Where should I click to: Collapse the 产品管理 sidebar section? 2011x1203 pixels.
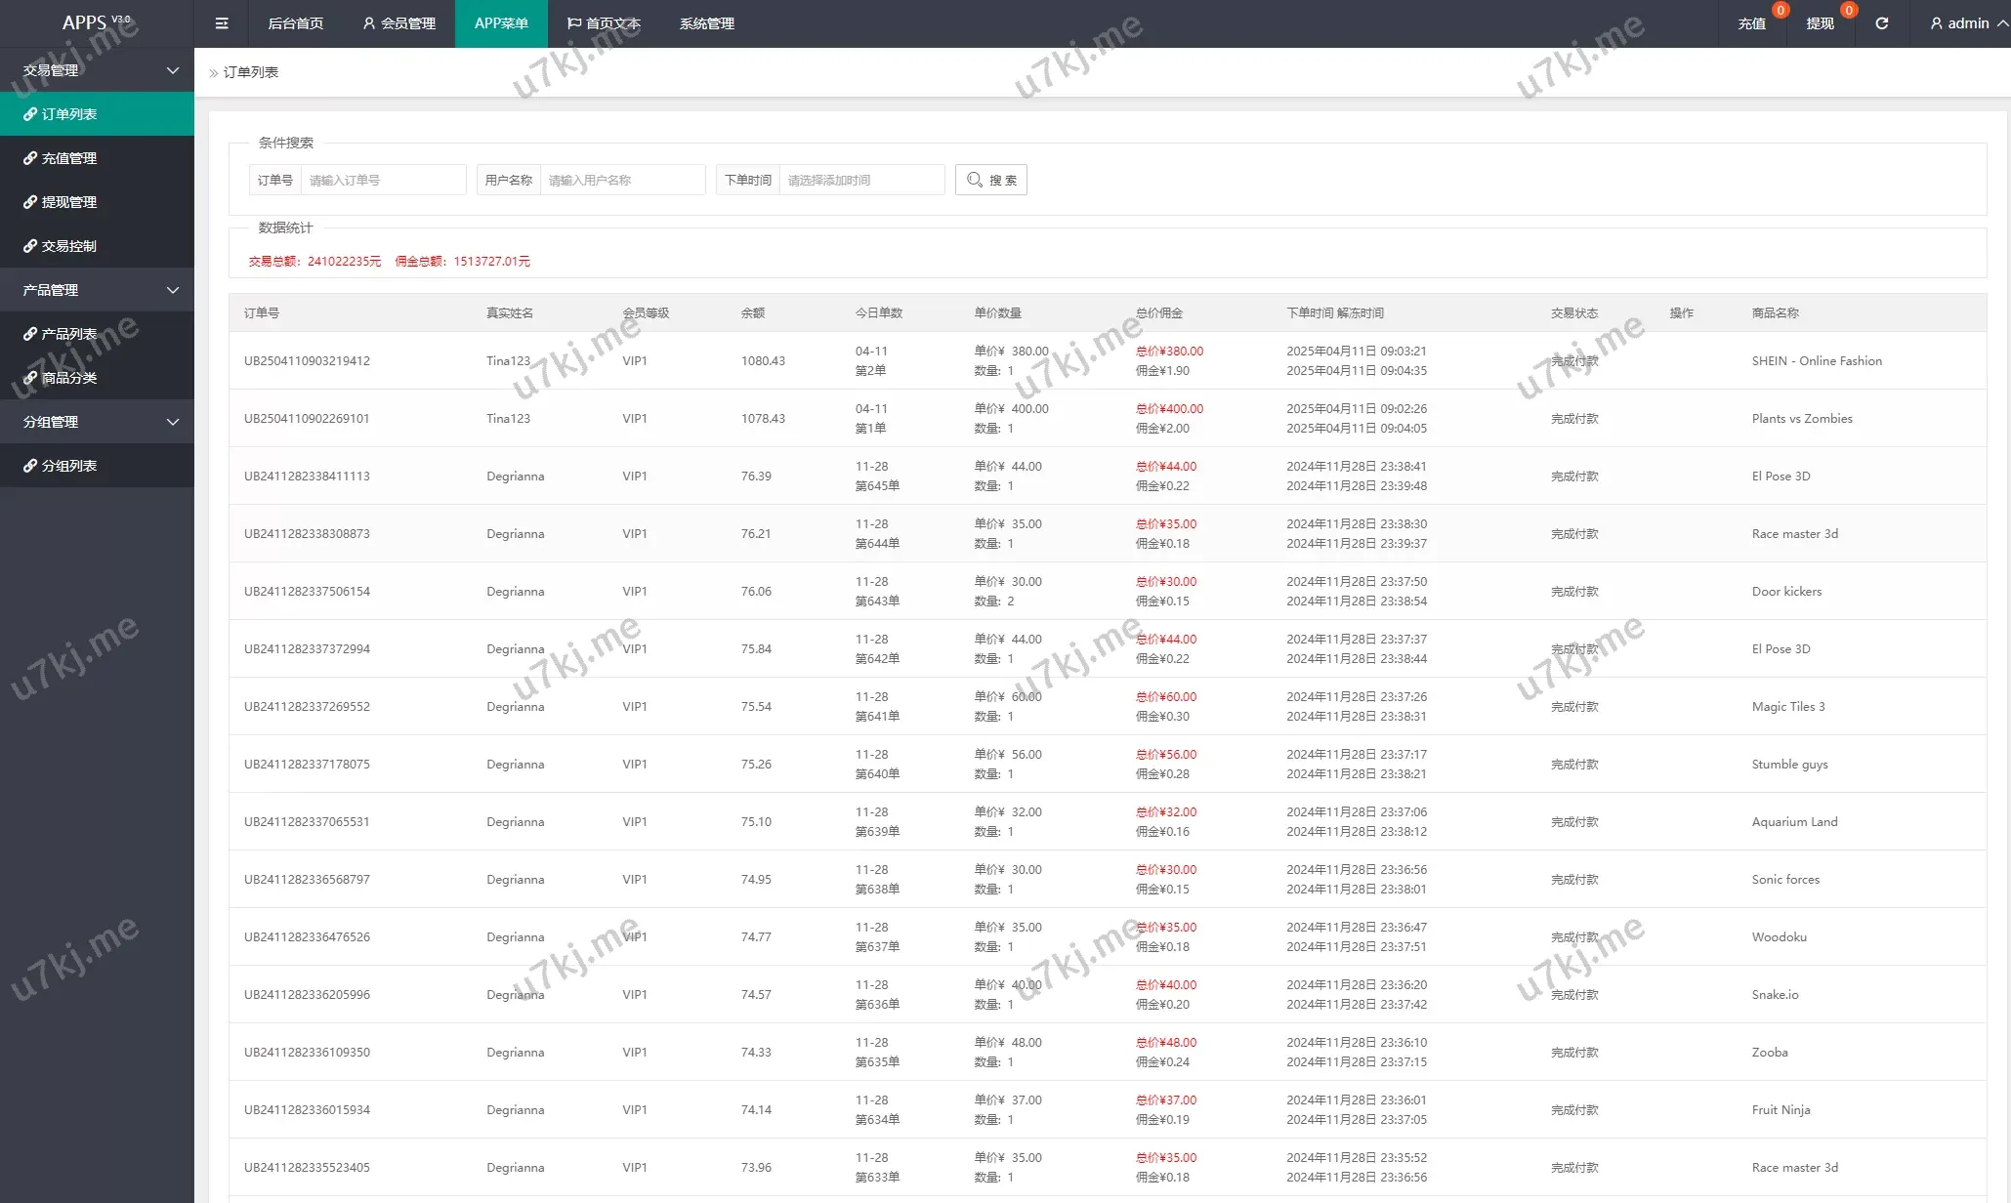pos(98,290)
